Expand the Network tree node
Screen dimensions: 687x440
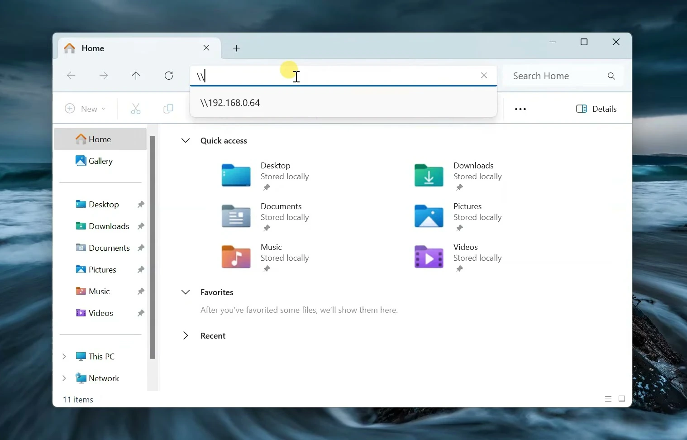coord(64,378)
